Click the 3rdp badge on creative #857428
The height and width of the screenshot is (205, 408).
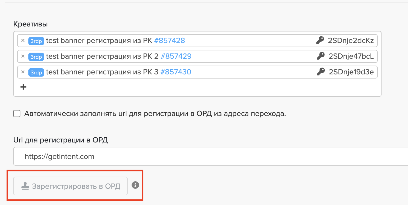pyautogui.click(x=36, y=41)
